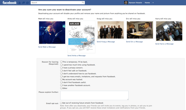This screenshot has height=110, width=186.
Task: Select "This is temporary. I'll be back."
Action: (61, 62)
